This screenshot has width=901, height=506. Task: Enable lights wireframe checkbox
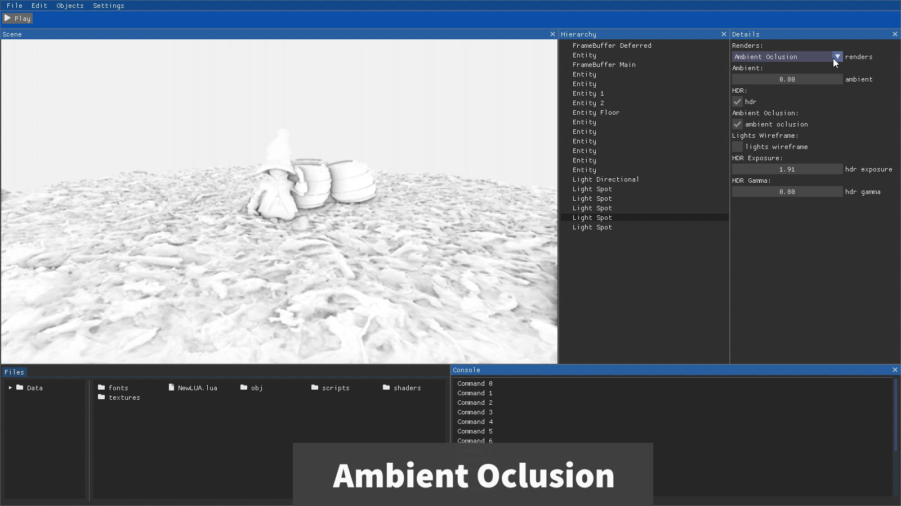737,147
